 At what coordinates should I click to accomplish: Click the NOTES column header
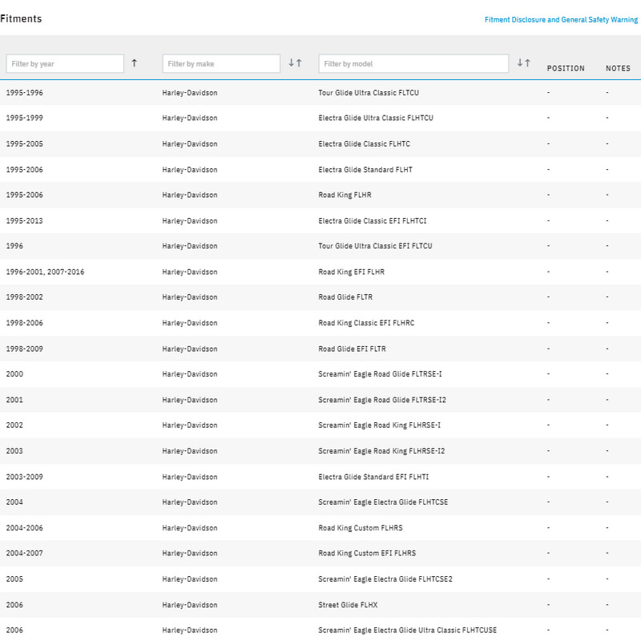click(618, 68)
